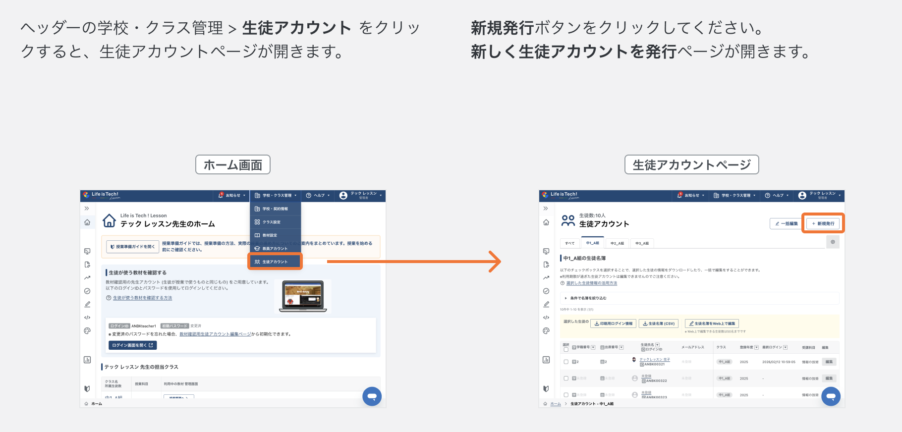This screenshot has width=902, height=432.
Task: Select pencil sidebar icon in ホーム画面 screenshot
Action: point(87,304)
